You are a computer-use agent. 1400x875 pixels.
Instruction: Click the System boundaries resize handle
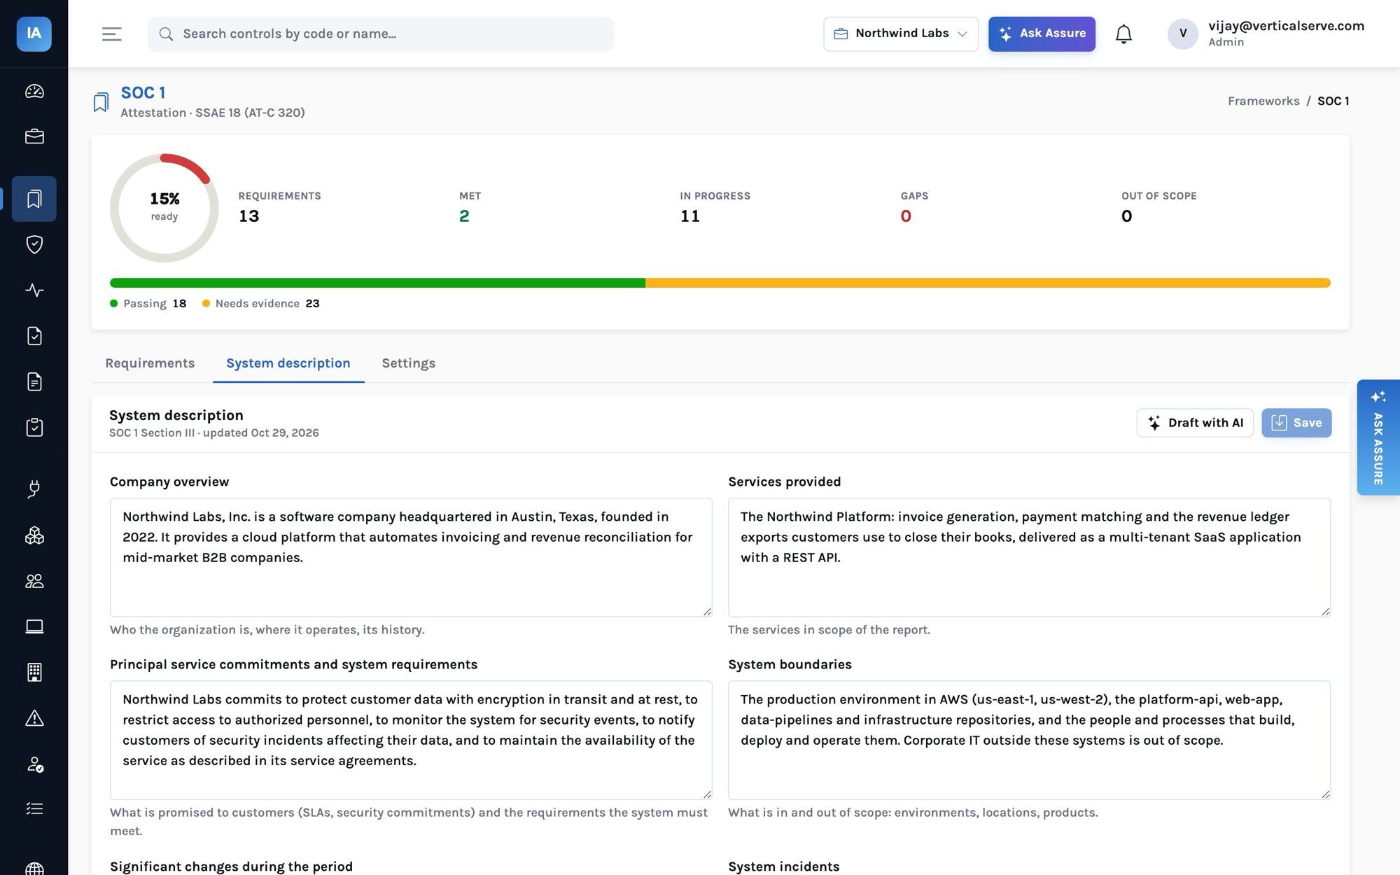[x=1325, y=794]
